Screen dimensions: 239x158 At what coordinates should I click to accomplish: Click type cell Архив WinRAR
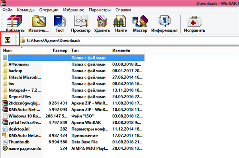point(86,122)
